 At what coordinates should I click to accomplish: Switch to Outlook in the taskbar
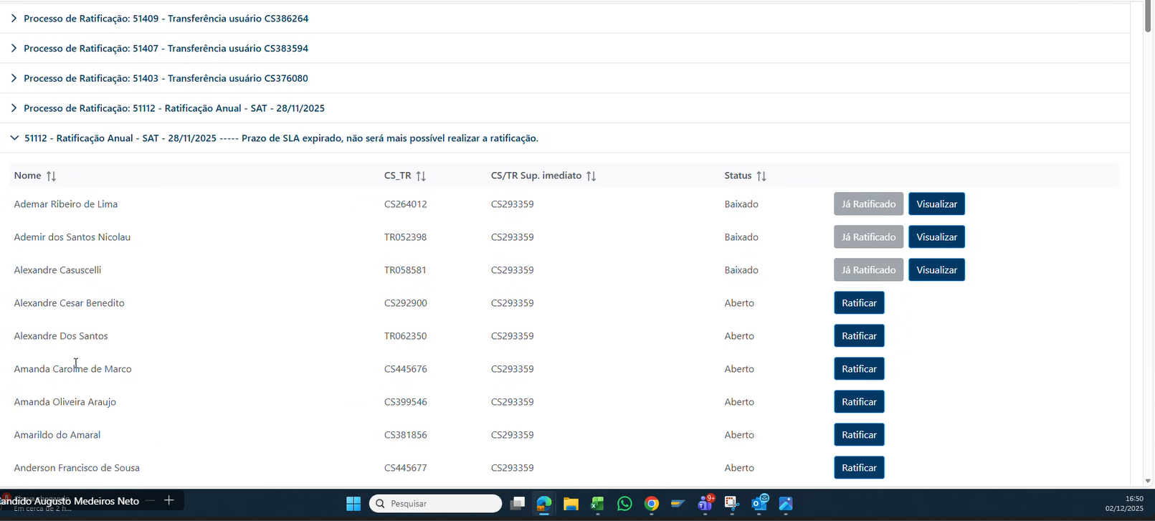[759, 504]
